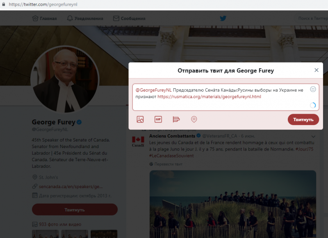
Task: Open the Anciens Combattants Canada avatar
Action: point(138,141)
